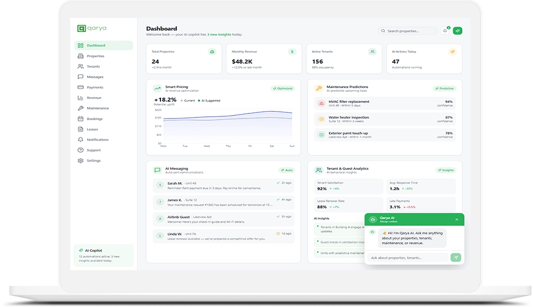Screen dimensions: 533x307
Task: Open the green AI copilot button in header
Action: 457,31
